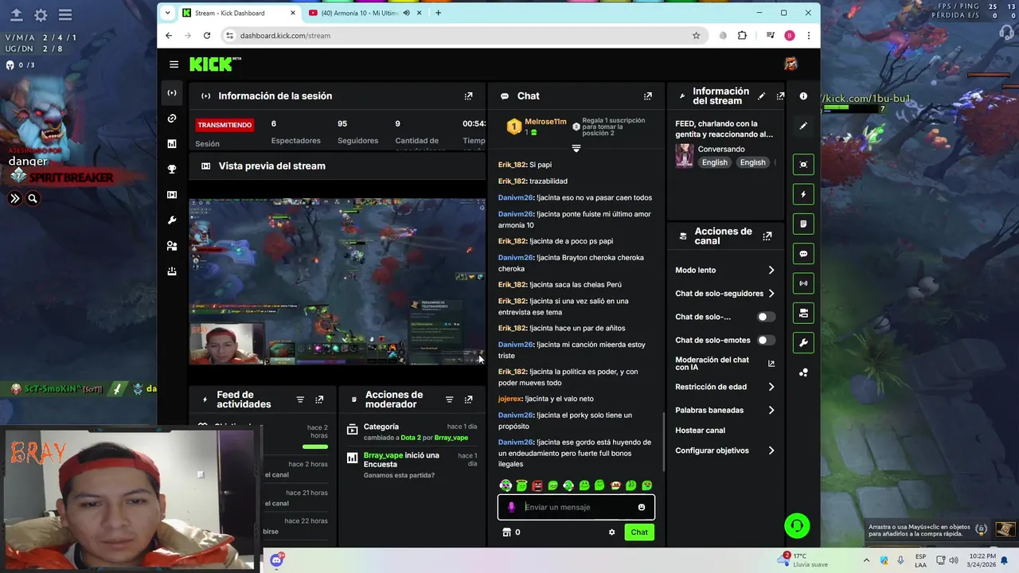Image resolution: width=1019 pixels, height=573 pixels.
Task: Open the Kick hamburger menu
Action: tap(174, 64)
